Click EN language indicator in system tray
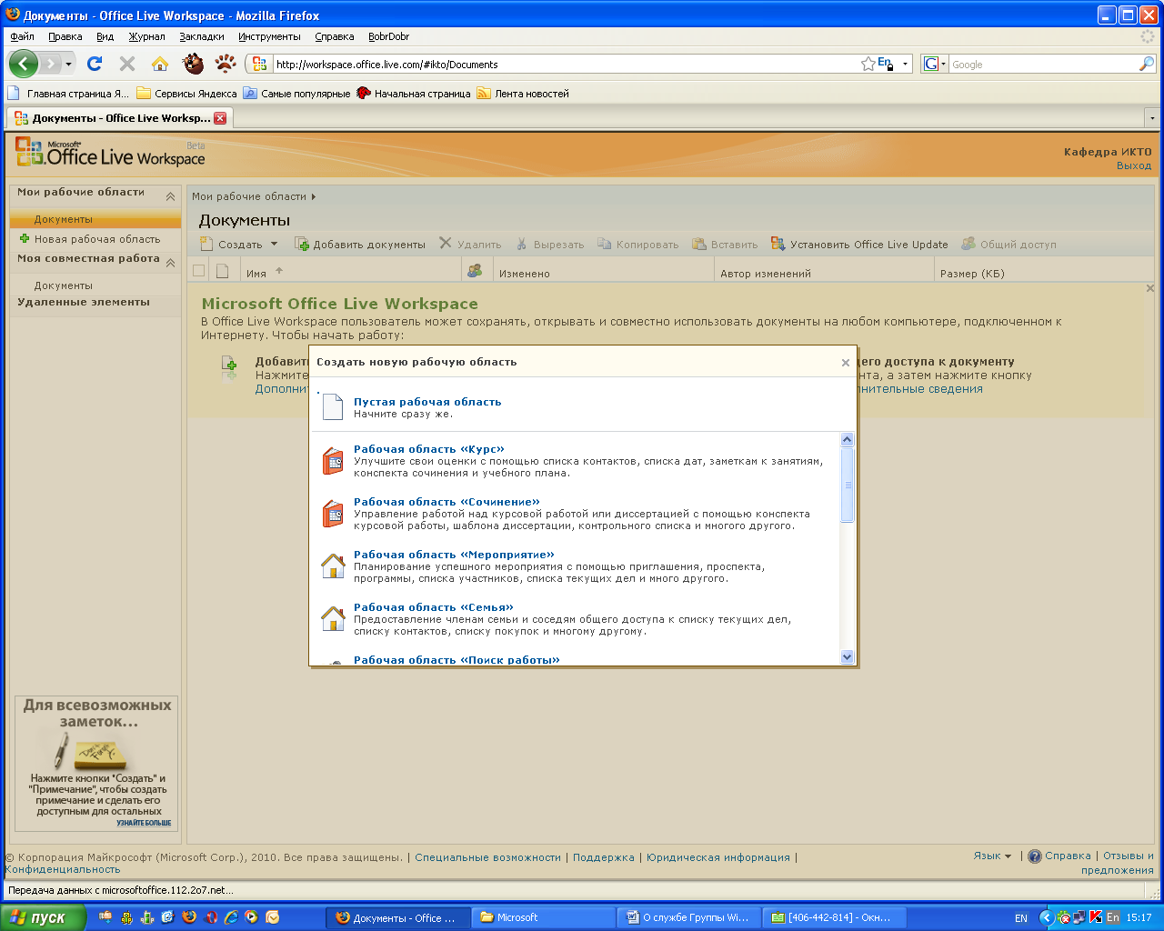 pyautogui.click(x=1021, y=918)
